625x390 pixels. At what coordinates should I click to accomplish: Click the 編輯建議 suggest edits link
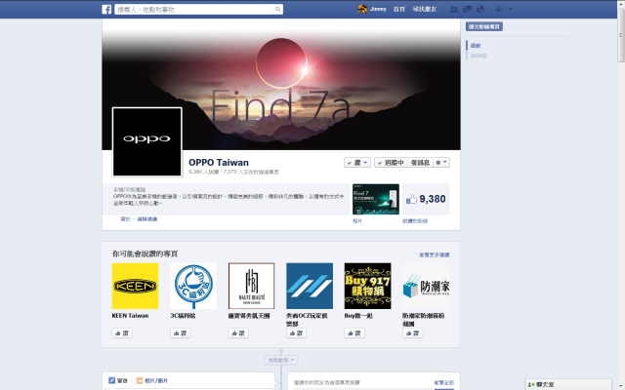click(x=147, y=218)
